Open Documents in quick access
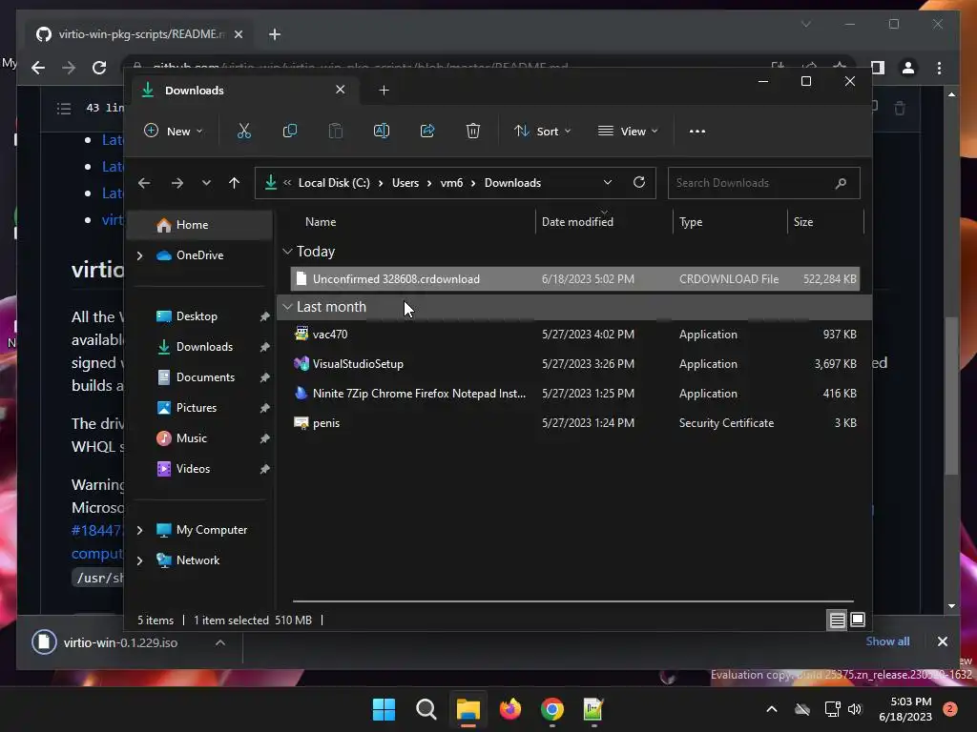This screenshot has height=732, width=977. pos(205,377)
